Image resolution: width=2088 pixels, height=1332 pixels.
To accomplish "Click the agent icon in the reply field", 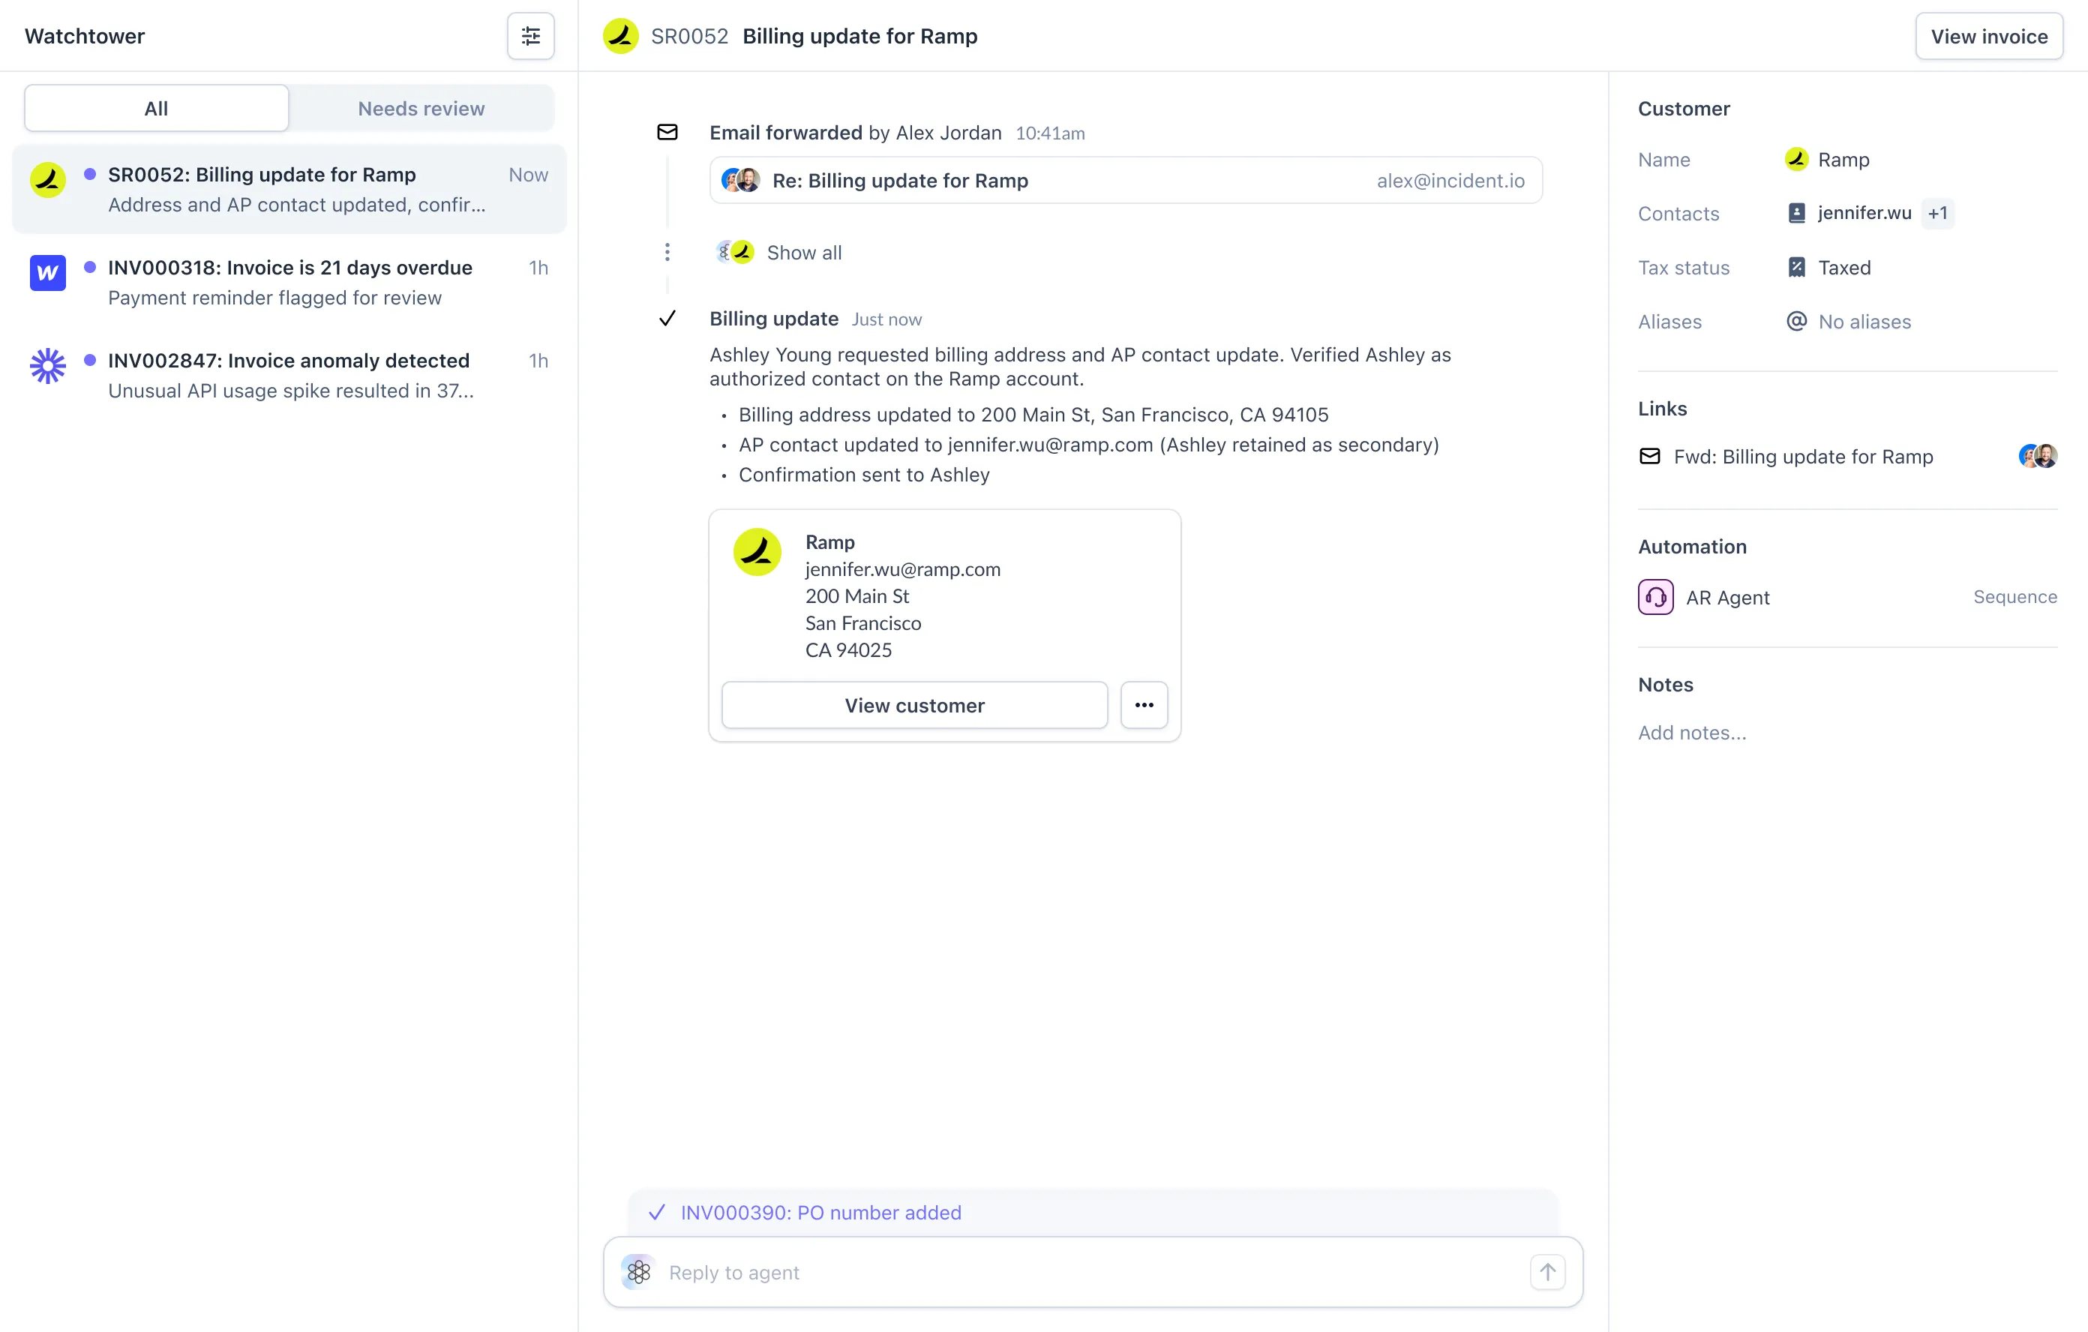I will click(x=639, y=1272).
